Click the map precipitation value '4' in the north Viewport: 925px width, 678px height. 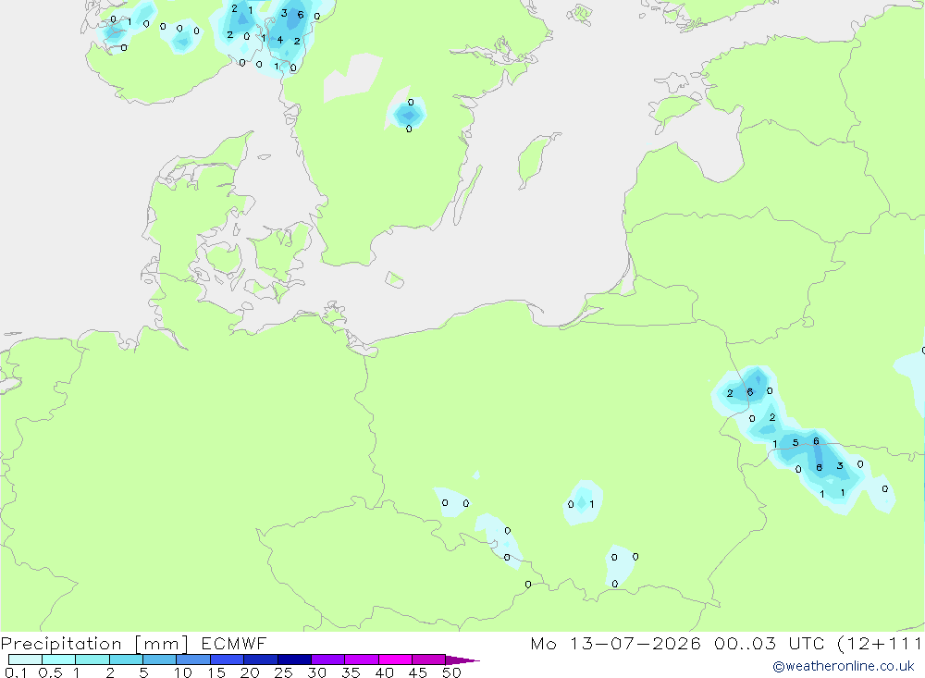280,40
